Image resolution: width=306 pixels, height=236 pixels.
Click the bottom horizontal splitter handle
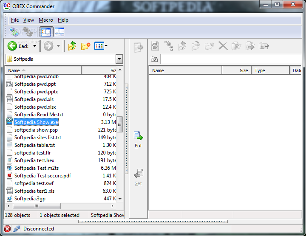pyautogui.click(x=153, y=222)
